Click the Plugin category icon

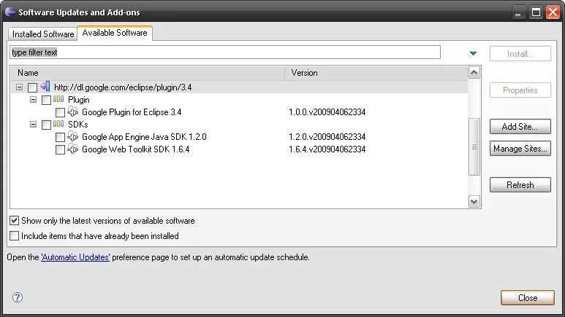pos(58,99)
